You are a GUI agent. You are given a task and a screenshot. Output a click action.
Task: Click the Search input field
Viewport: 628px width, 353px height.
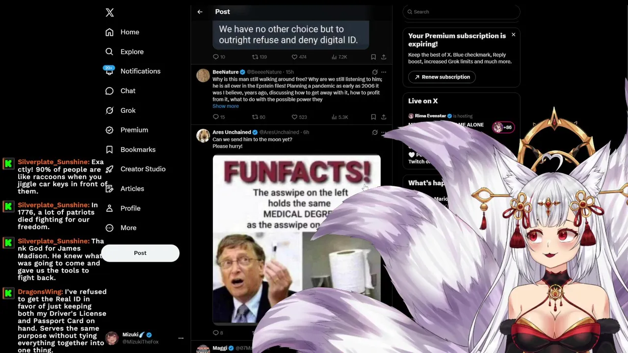(461, 12)
